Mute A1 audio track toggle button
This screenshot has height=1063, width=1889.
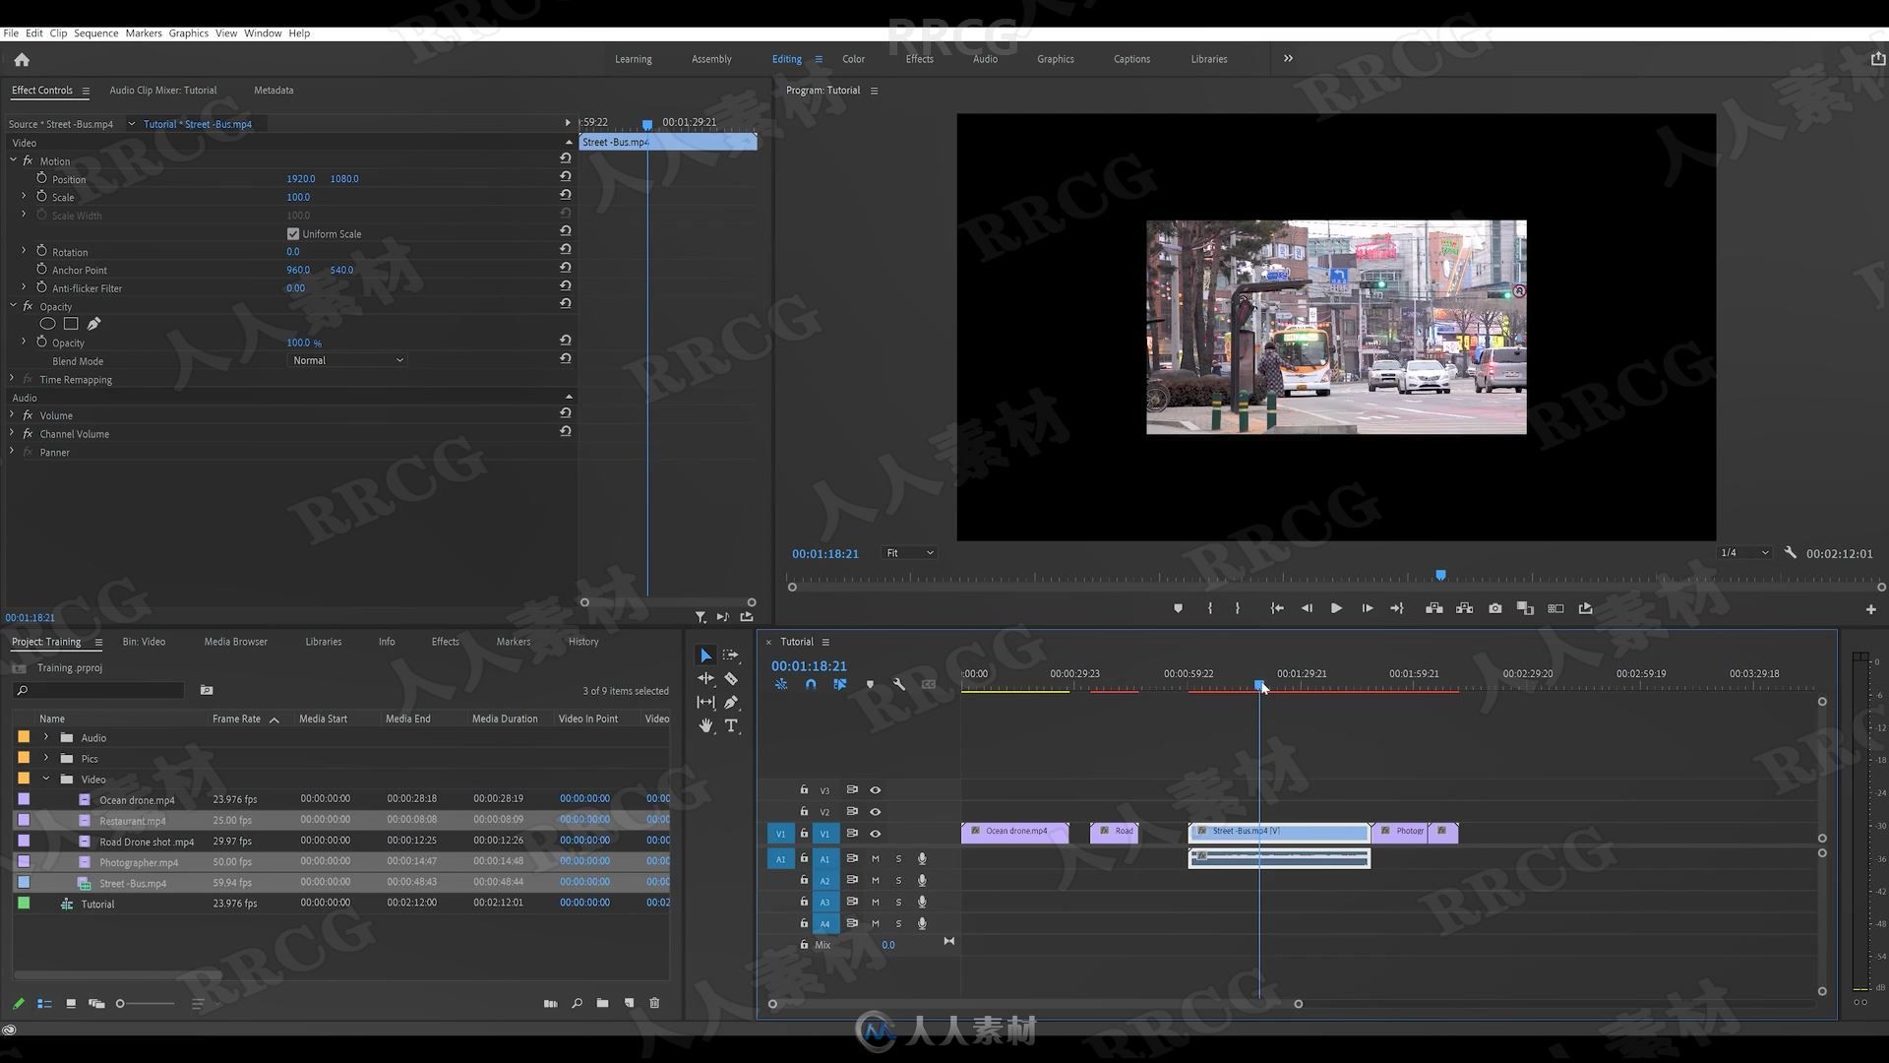point(875,858)
